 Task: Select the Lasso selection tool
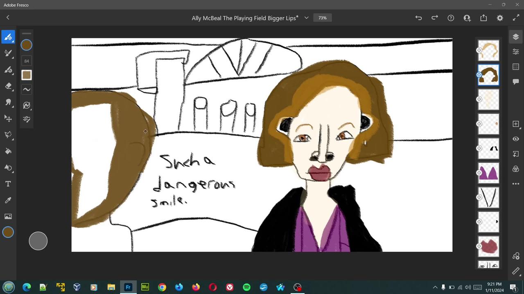coord(8,135)
